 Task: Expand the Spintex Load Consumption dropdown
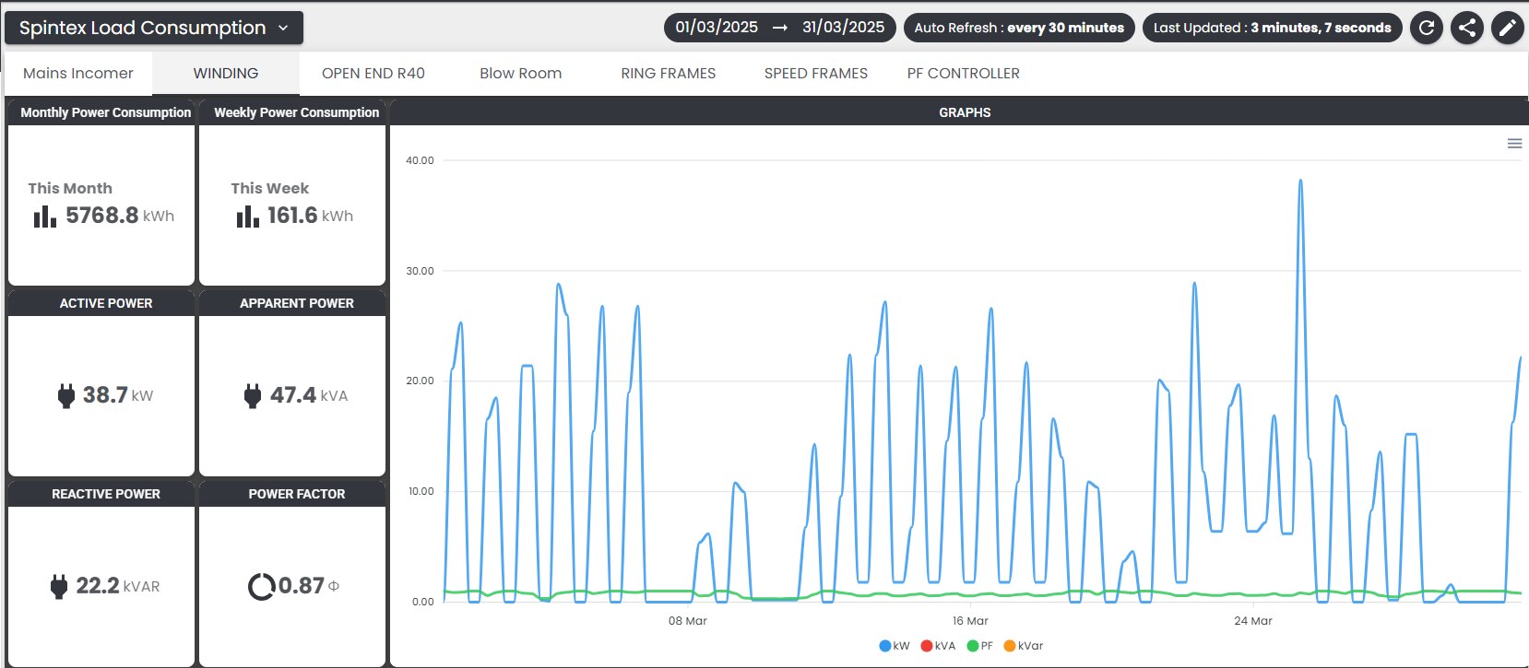[x=154, y=28]
